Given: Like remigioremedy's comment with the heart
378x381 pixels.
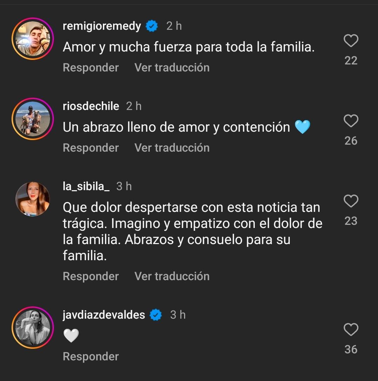Looking at the screenshot, I should [x=351, y=41].
